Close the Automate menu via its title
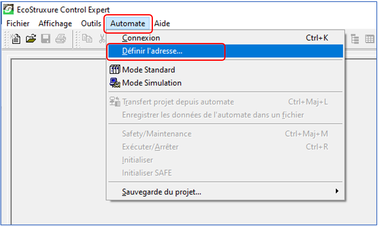Image resolution: width=378 pixels, height=227 pixels. [128, 24]
